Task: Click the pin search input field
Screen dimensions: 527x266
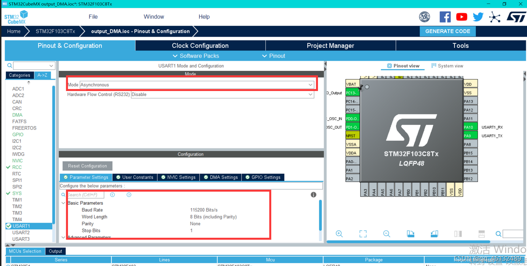Action: click(x=513, y=234)
